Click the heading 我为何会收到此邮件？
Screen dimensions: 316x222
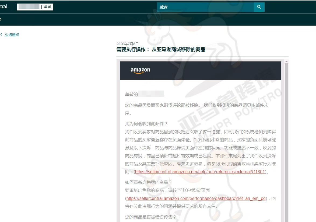point(146,124)
